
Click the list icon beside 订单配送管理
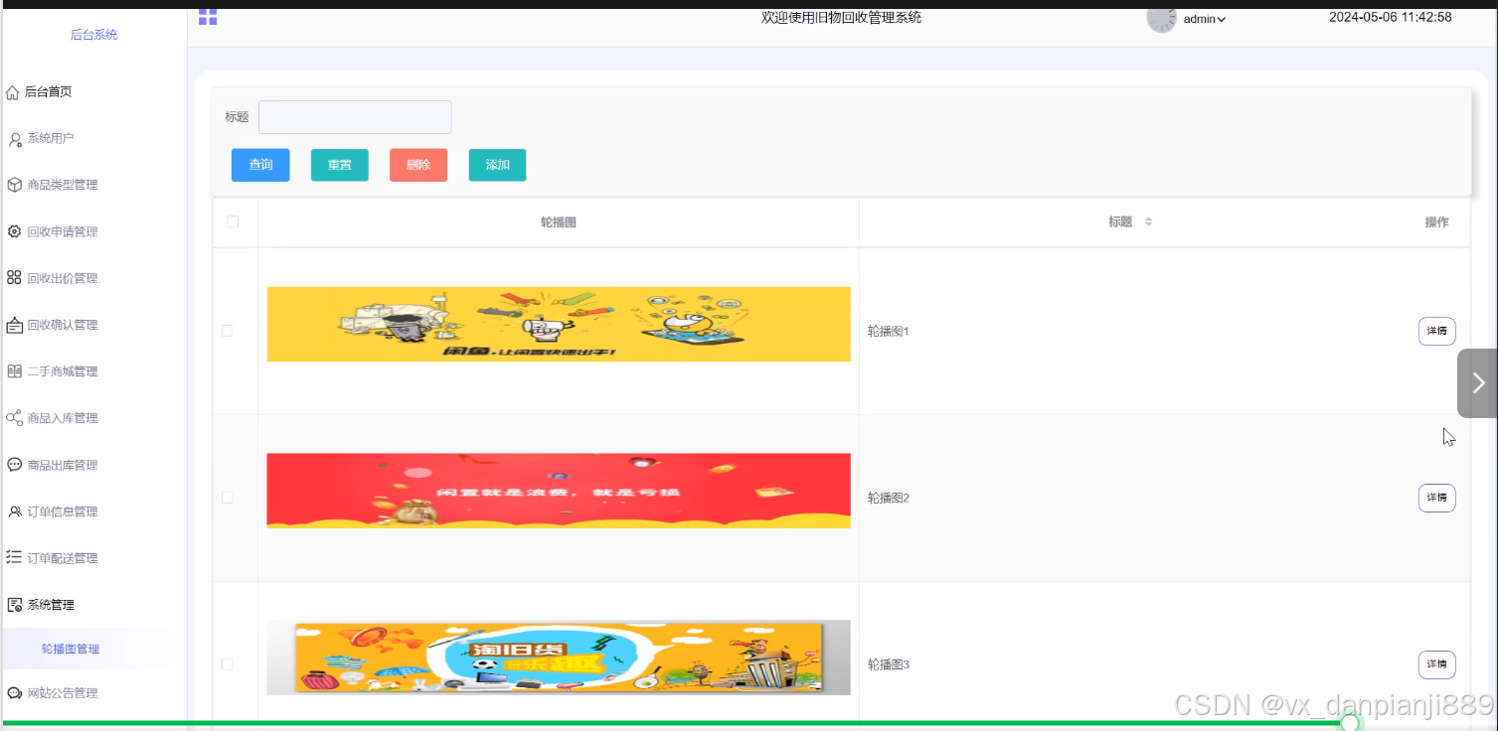(x=14, y=557)
